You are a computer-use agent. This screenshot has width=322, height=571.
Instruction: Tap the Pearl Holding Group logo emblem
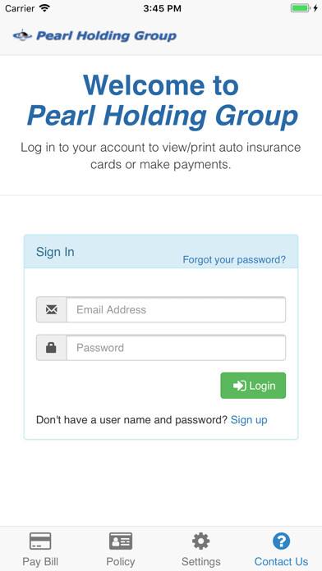(23, 35)
